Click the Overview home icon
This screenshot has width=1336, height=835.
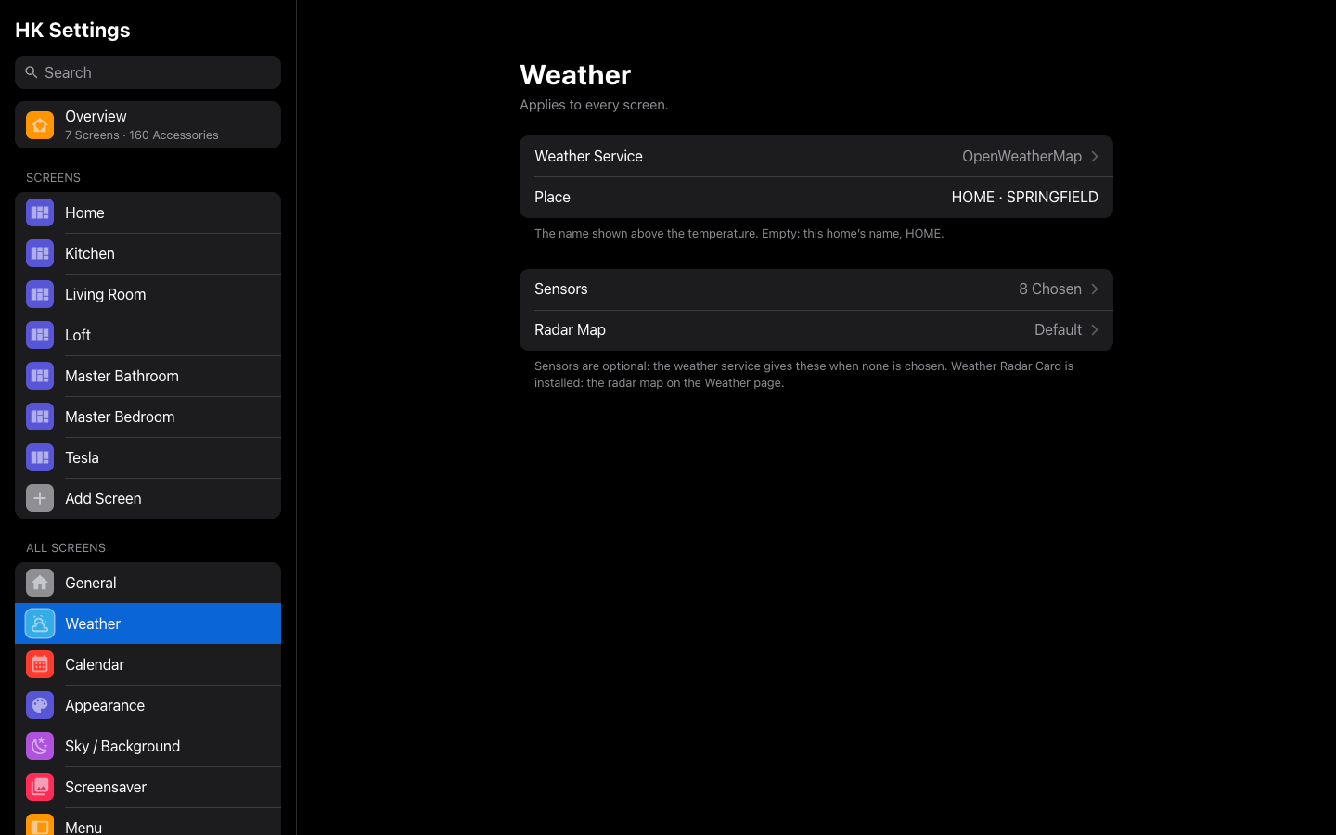tap(40, 125)
